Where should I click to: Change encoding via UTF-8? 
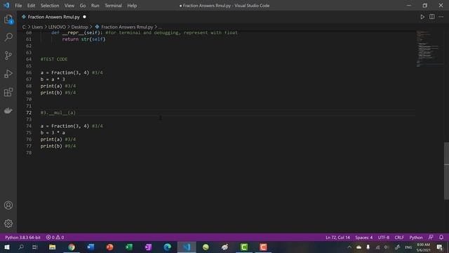click(x=384, y=238)
